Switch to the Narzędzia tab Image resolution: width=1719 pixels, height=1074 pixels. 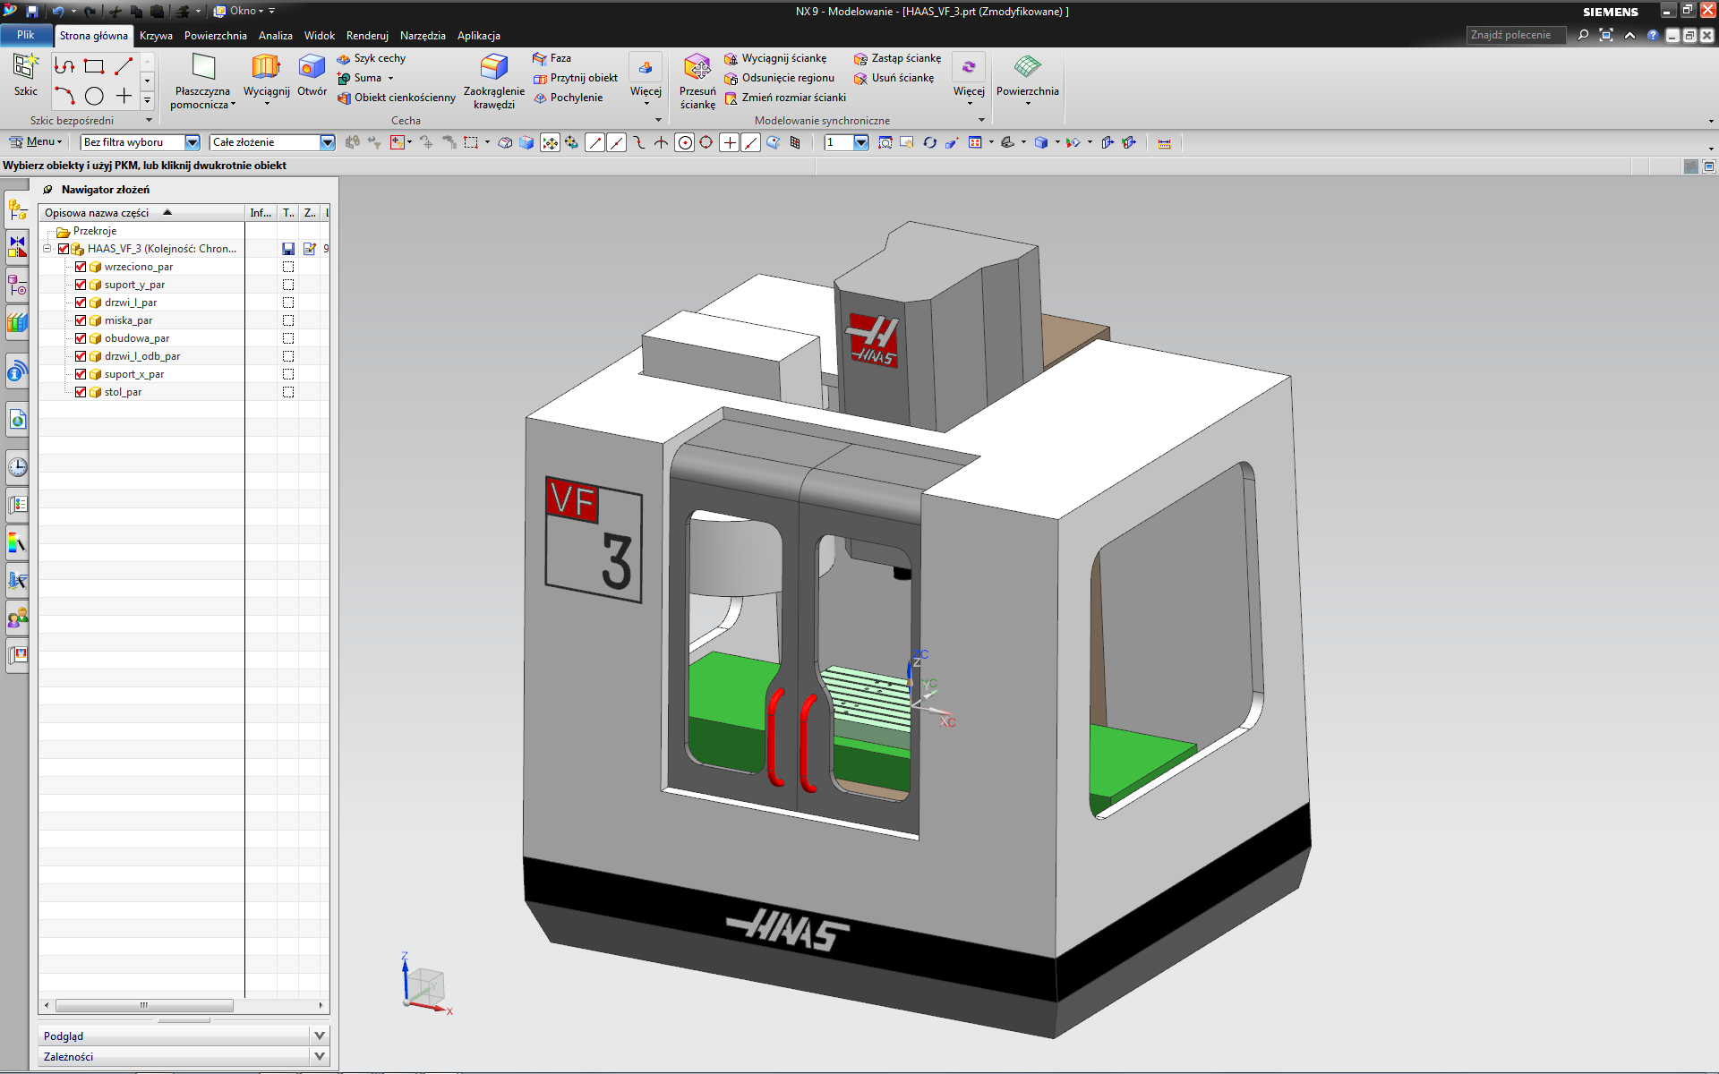(x=423, y=36)
